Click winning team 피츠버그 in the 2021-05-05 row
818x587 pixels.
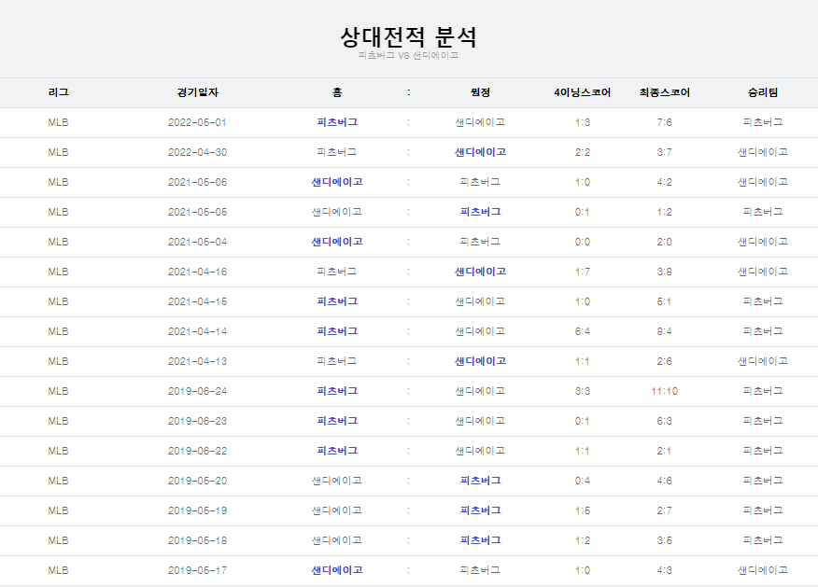point(763,212)
